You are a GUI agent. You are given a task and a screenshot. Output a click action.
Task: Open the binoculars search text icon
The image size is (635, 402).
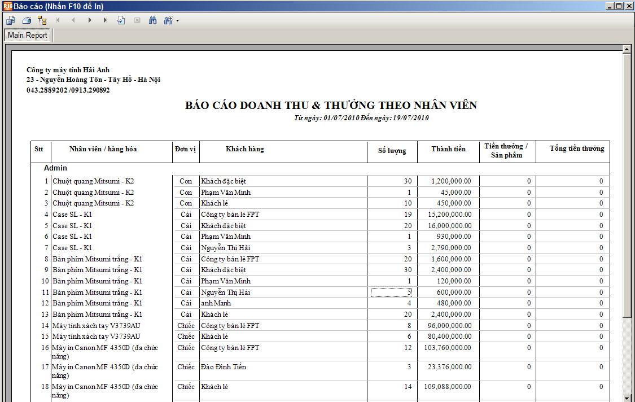tap(152, 20)
